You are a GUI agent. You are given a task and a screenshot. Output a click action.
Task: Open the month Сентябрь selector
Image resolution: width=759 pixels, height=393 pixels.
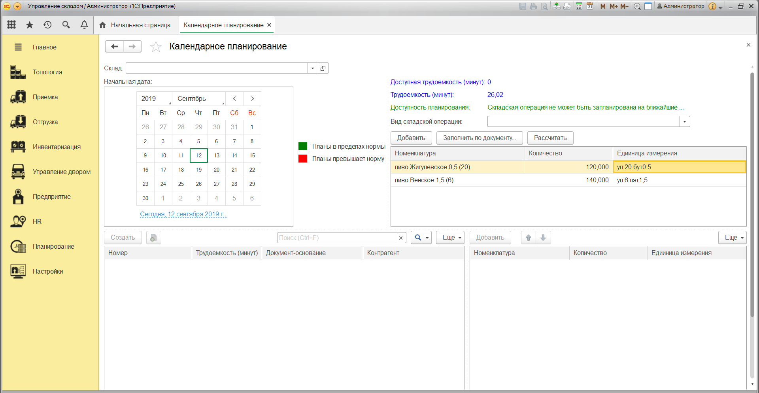[x=199, y=99]
